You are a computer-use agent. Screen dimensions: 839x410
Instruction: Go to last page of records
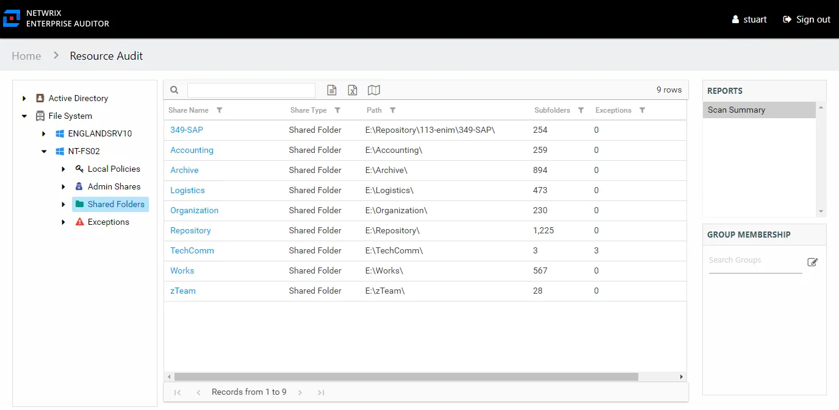(x=321, y=392)
